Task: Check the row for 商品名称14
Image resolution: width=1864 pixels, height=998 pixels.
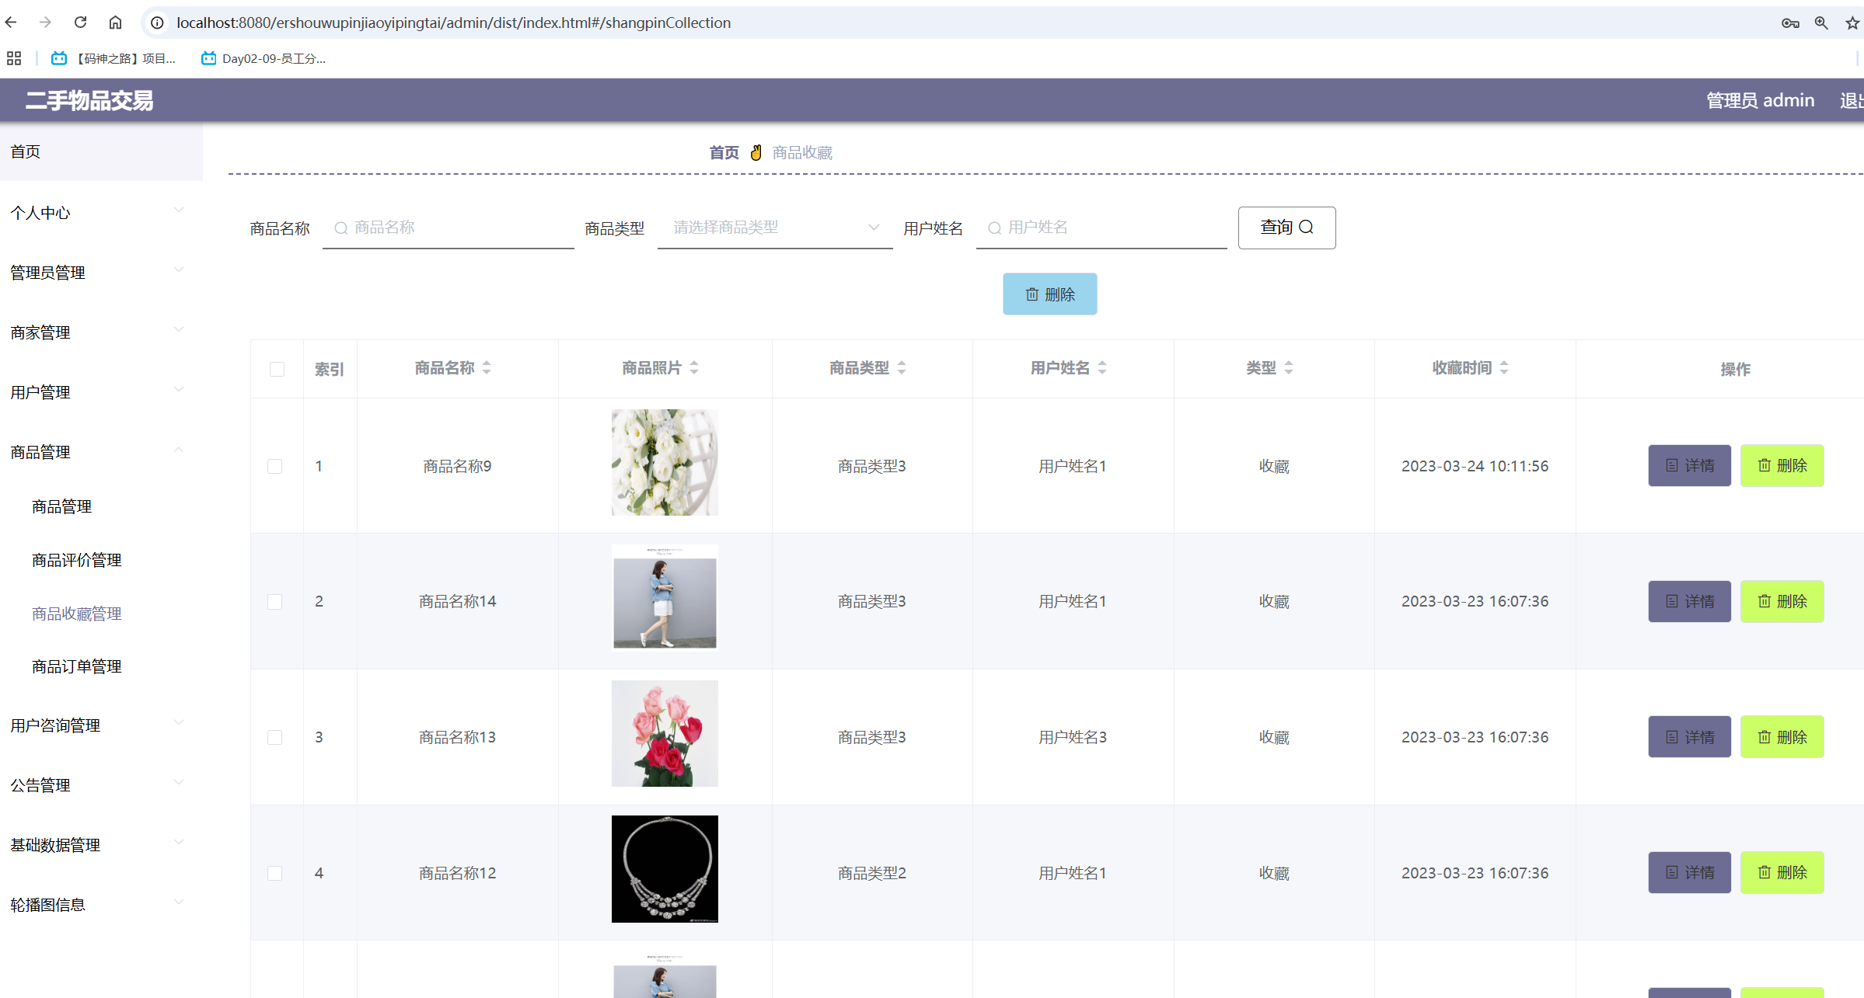Action: [275, 602]
